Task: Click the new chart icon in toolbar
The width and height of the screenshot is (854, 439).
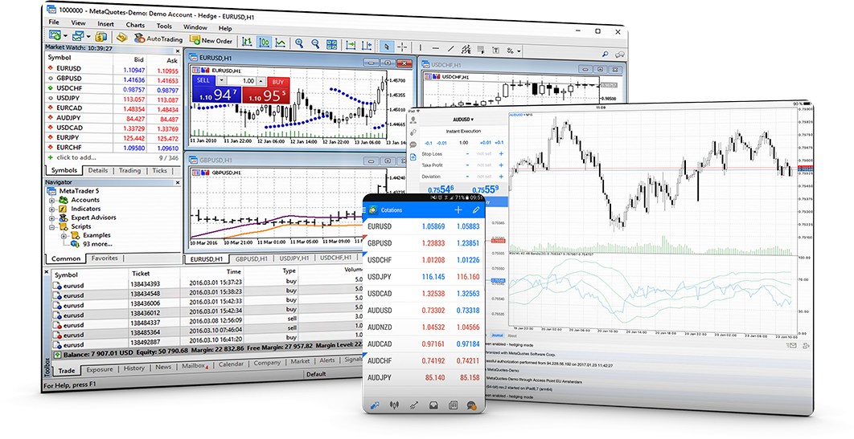Action: click(55, 35)
